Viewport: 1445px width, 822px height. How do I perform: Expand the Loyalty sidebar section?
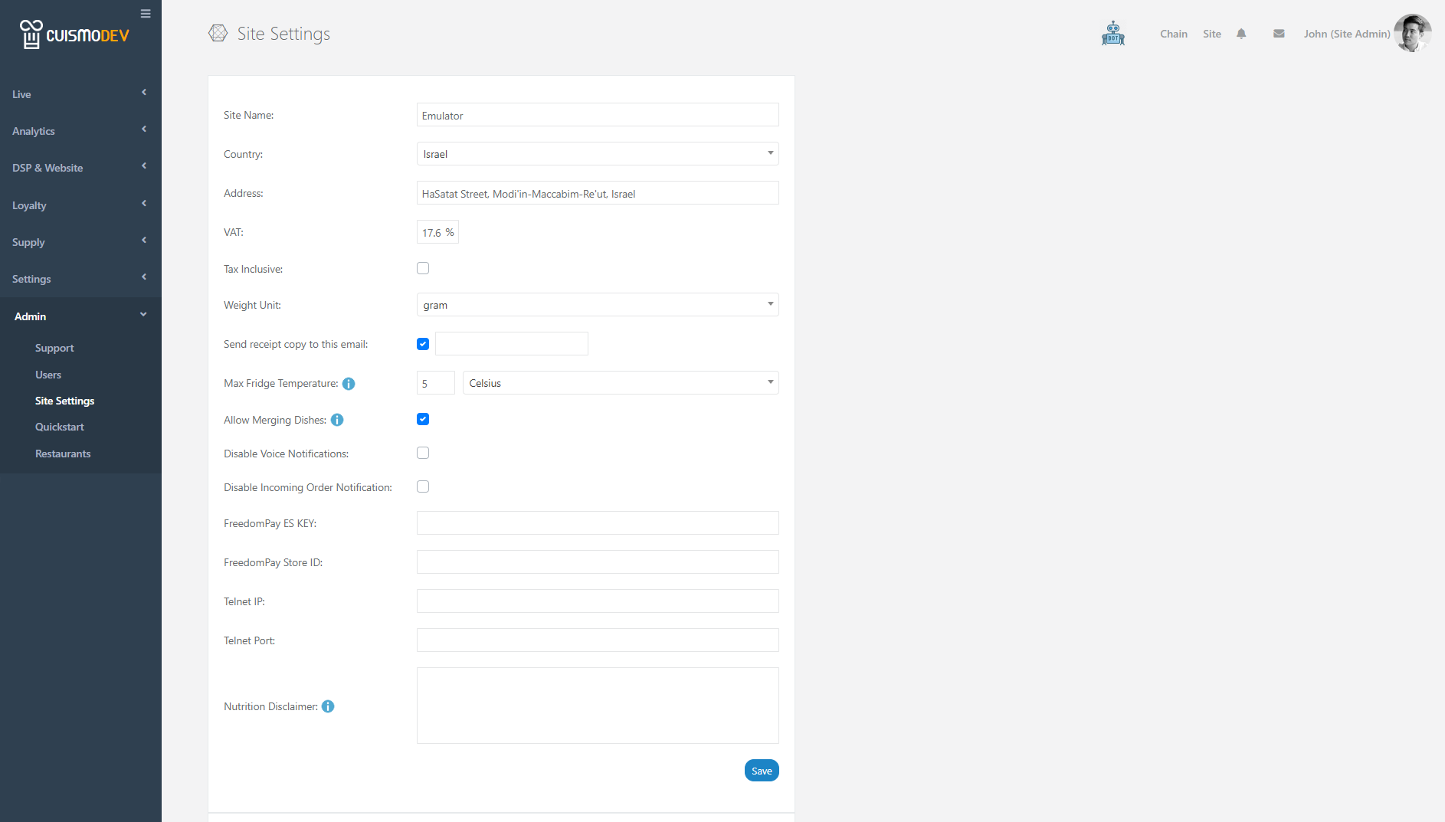click(80, 205)
